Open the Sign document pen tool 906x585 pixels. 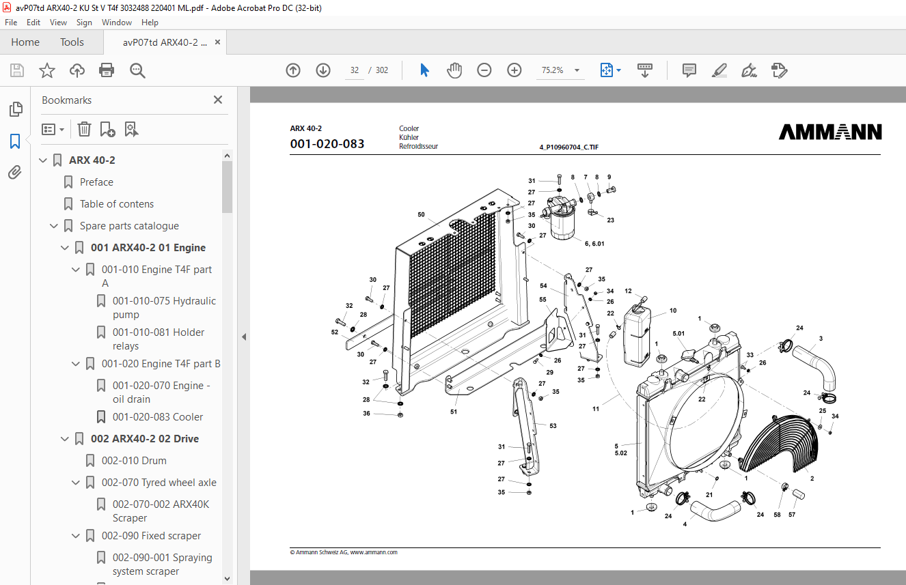[749, 70]
